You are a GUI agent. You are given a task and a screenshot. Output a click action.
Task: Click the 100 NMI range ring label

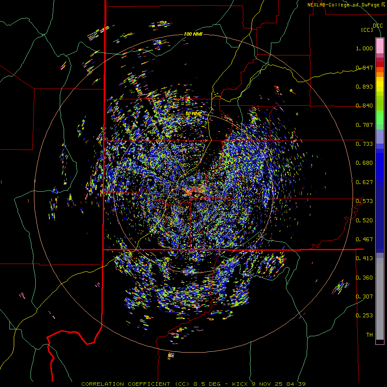(193, 34)
